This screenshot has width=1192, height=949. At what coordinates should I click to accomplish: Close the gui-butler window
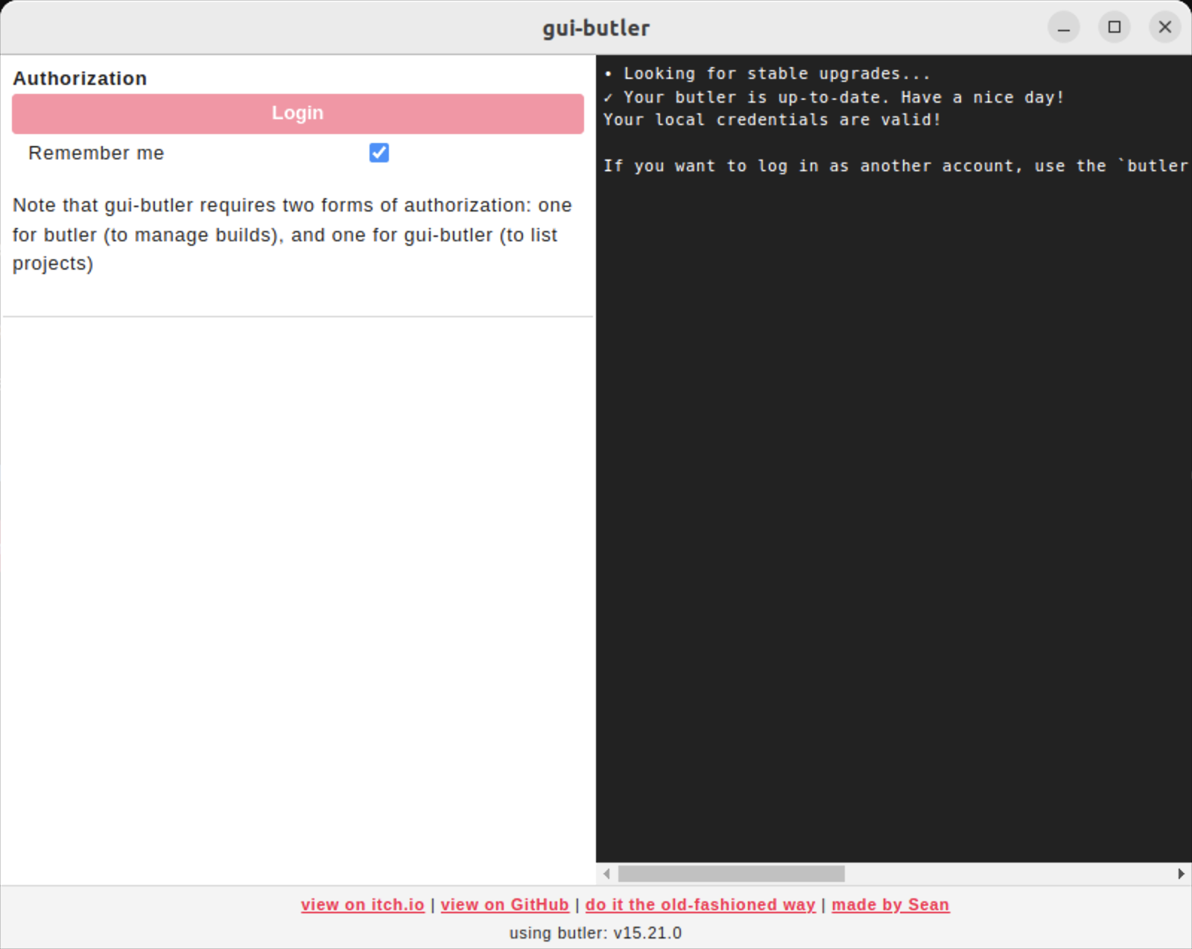pos(1164,28)
